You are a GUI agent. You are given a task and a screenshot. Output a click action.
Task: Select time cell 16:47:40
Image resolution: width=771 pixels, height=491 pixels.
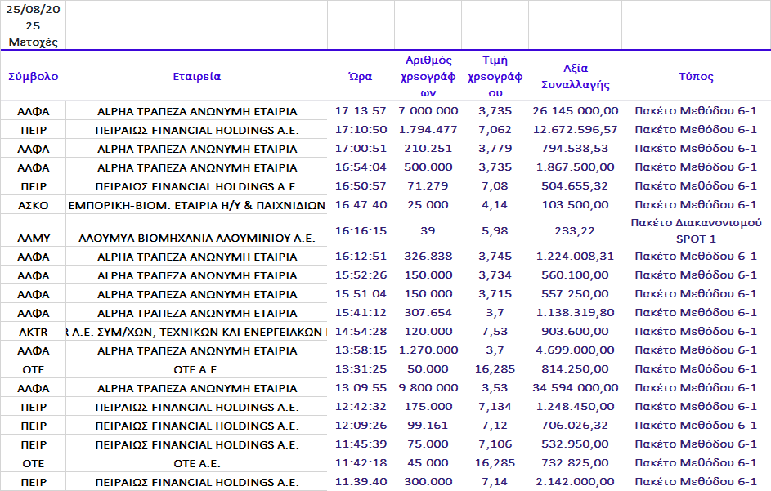361,205
